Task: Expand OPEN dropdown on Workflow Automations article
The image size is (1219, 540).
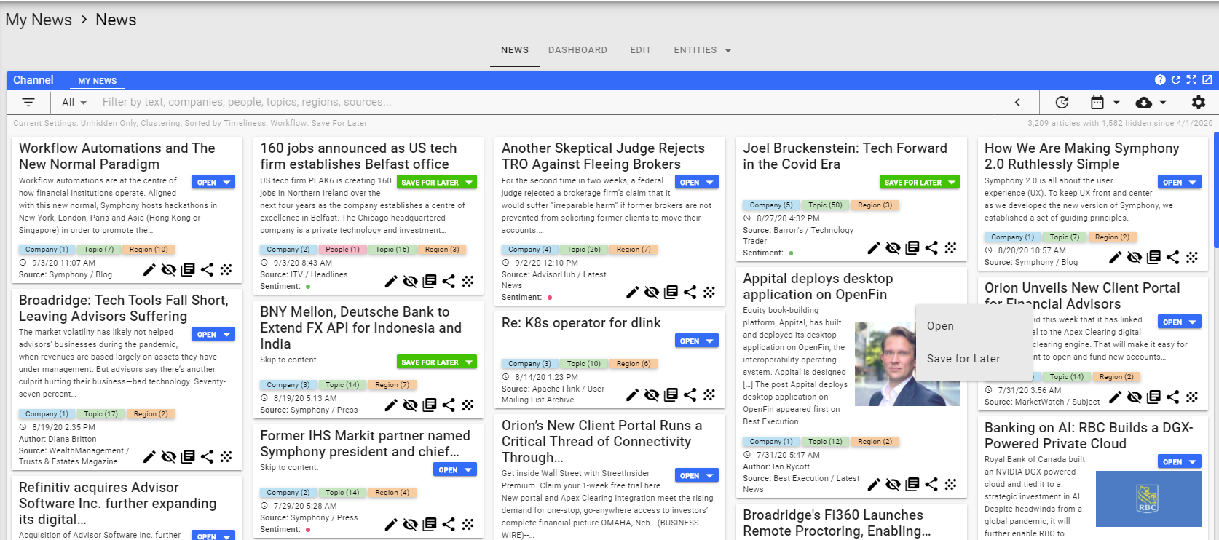Action: pos(227,183)
